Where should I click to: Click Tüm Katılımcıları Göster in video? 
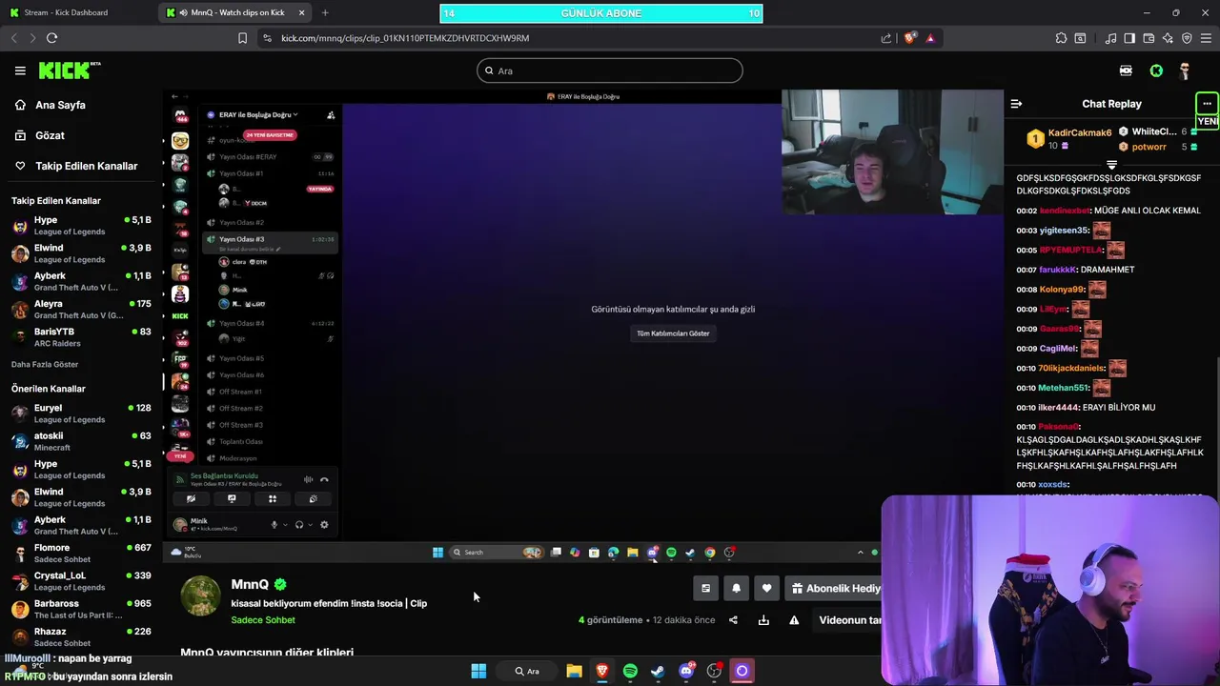(673, 333)
